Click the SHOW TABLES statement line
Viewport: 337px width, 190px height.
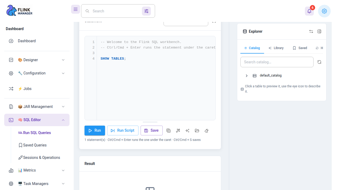coord(113,59)
